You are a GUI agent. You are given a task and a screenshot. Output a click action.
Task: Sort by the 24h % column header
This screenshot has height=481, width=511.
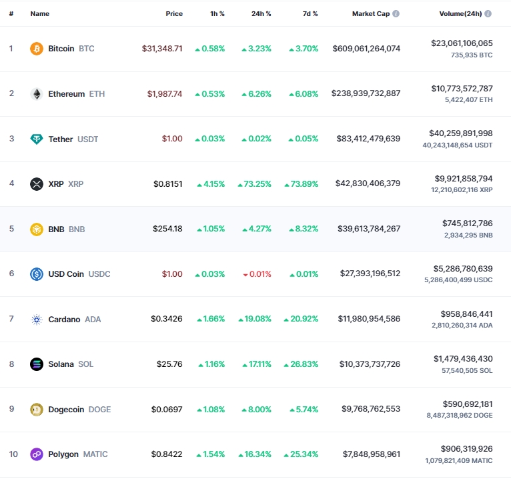click(261, 14)
